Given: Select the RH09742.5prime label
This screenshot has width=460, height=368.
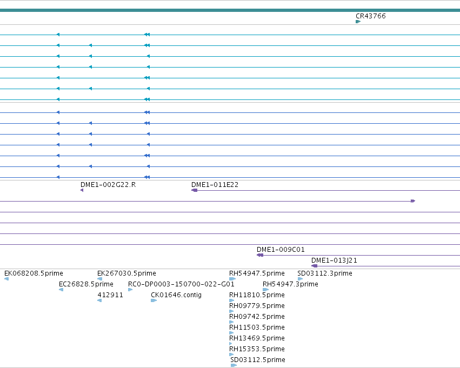Looking at the screenshot, I should click(x=257, y=317).
